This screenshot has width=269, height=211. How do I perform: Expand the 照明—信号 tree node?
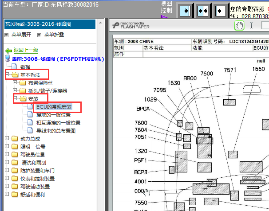pos(7,146)
